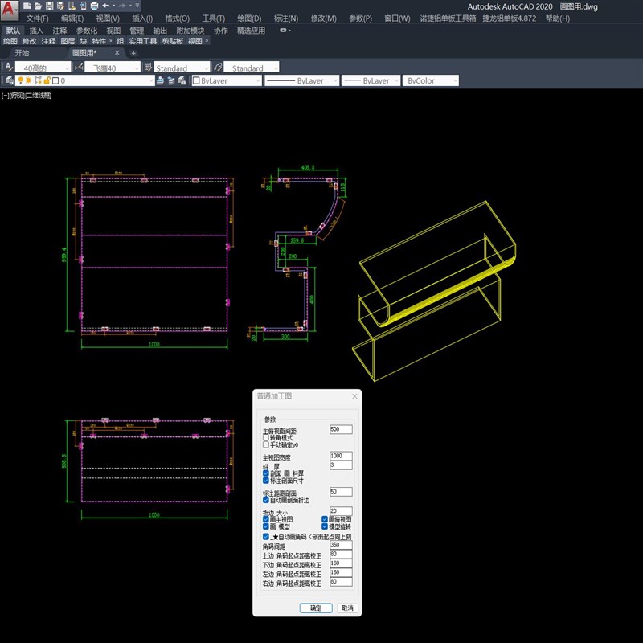Click the Redo arrow icon

[122, 6]
